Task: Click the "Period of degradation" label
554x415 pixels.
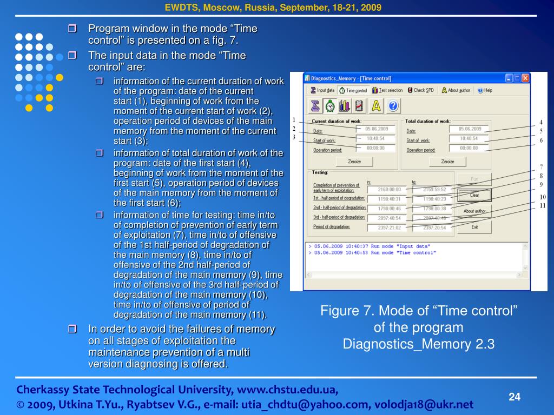Action: [332, 226]
